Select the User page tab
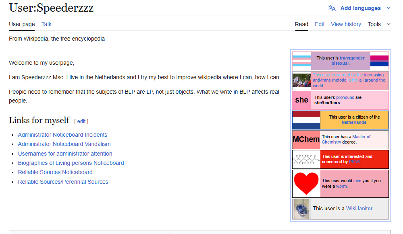The image size is (403, 234). click(22, 24)
